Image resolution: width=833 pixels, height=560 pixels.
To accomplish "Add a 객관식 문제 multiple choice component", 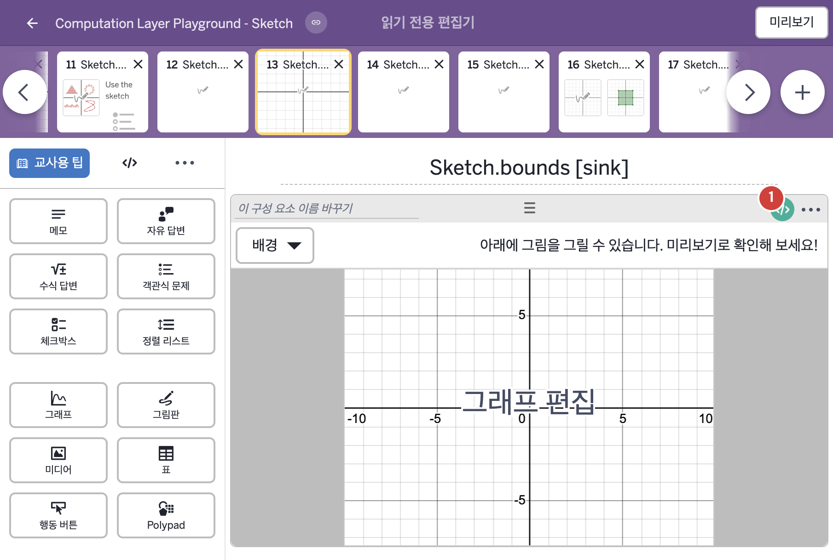I will coord(166,276).
